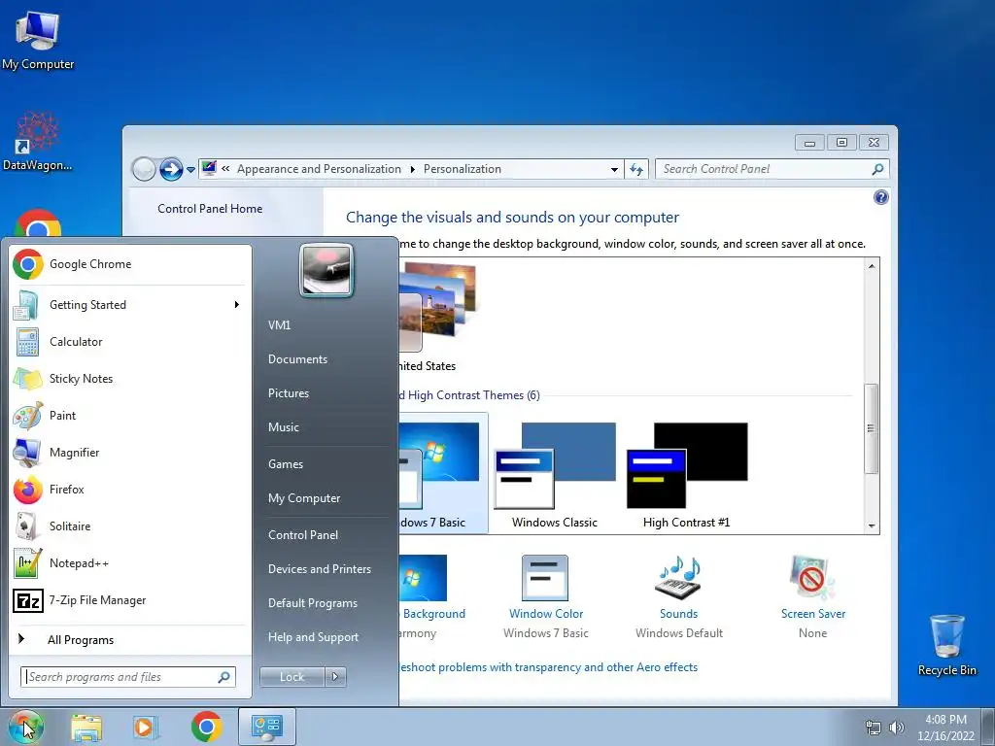The width and height of the screenshot is (995, 746).
Task: Open 7-Zip File Manager
Action: tap(128, 600)
